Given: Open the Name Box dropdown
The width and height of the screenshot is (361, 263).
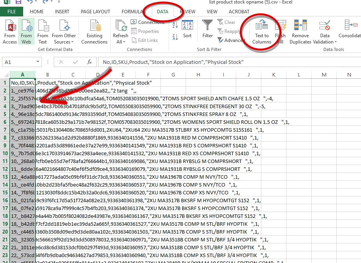Looking at the screenshot, I should coord(38,62).
